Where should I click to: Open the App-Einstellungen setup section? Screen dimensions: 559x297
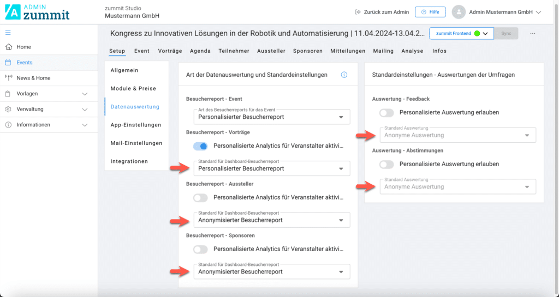point(135,125)
